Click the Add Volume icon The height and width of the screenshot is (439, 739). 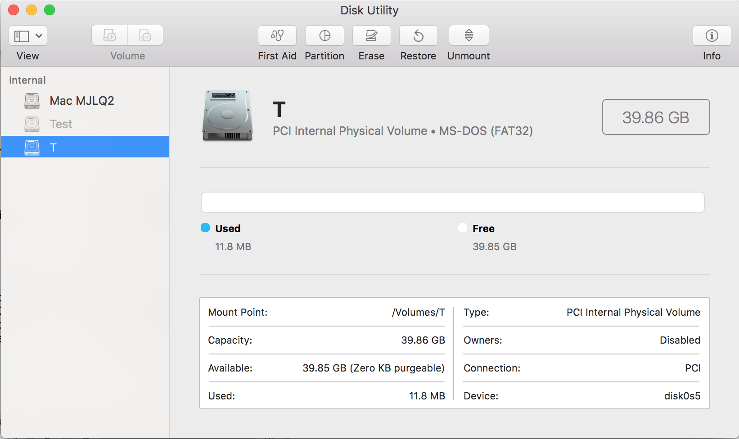coord(109,35)
